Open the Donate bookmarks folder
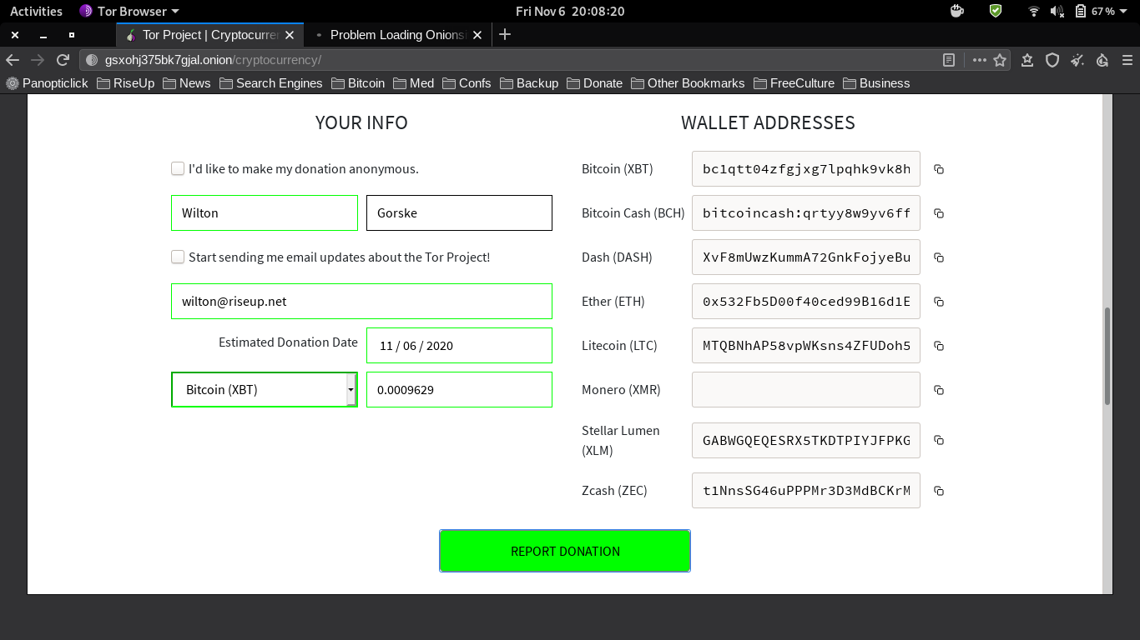The image size is (1140, 640). point(595,83)
